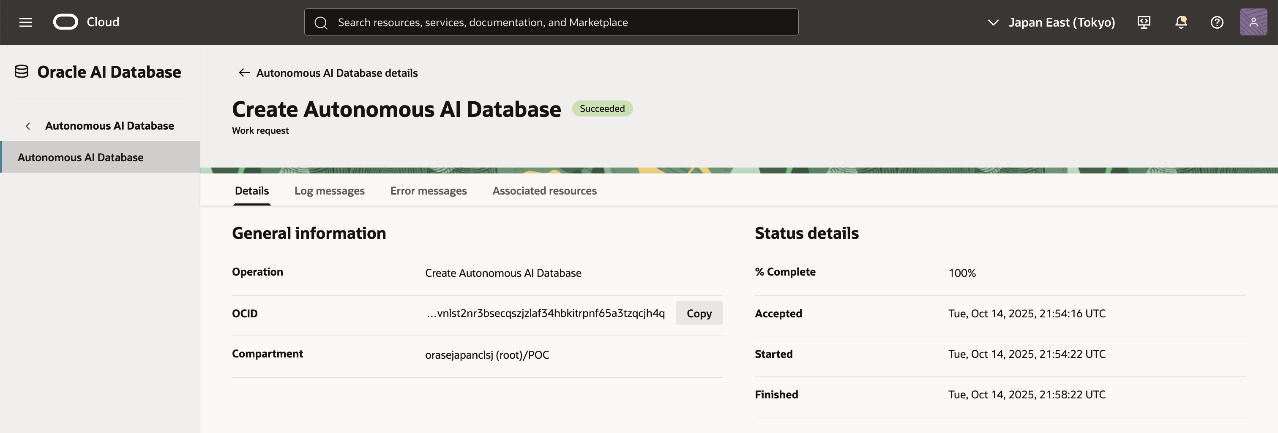Switch to the Log messages tab
This screenshot has width=1278, height=433.
329,191
